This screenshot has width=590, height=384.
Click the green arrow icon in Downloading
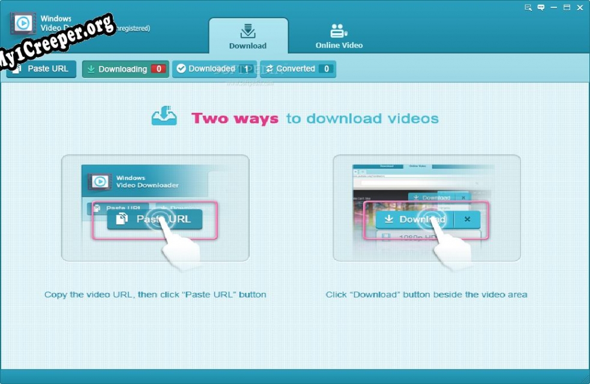[91, 69]
